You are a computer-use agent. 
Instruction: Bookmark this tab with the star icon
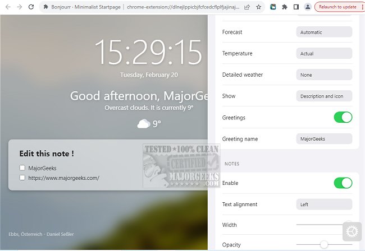click(x=259, y=7)
